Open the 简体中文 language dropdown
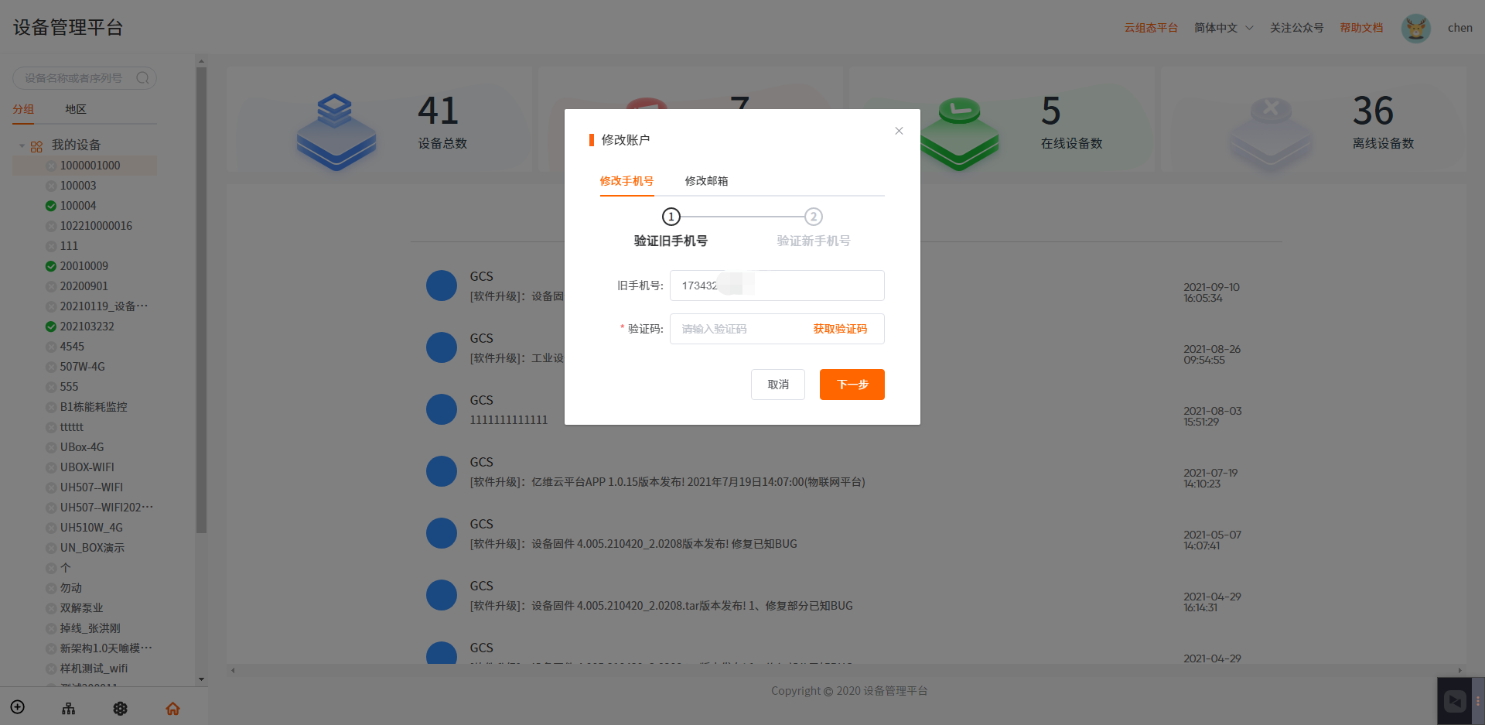Image resolution: width=1485 pixels, height=725 pixels. 1224,28
